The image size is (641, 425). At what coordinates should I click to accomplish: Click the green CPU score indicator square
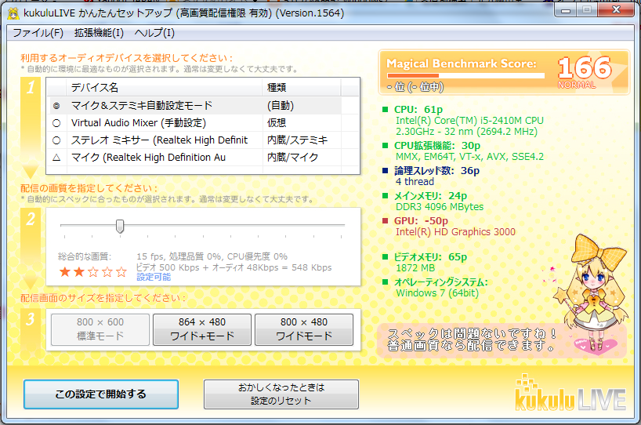(386, 110)
